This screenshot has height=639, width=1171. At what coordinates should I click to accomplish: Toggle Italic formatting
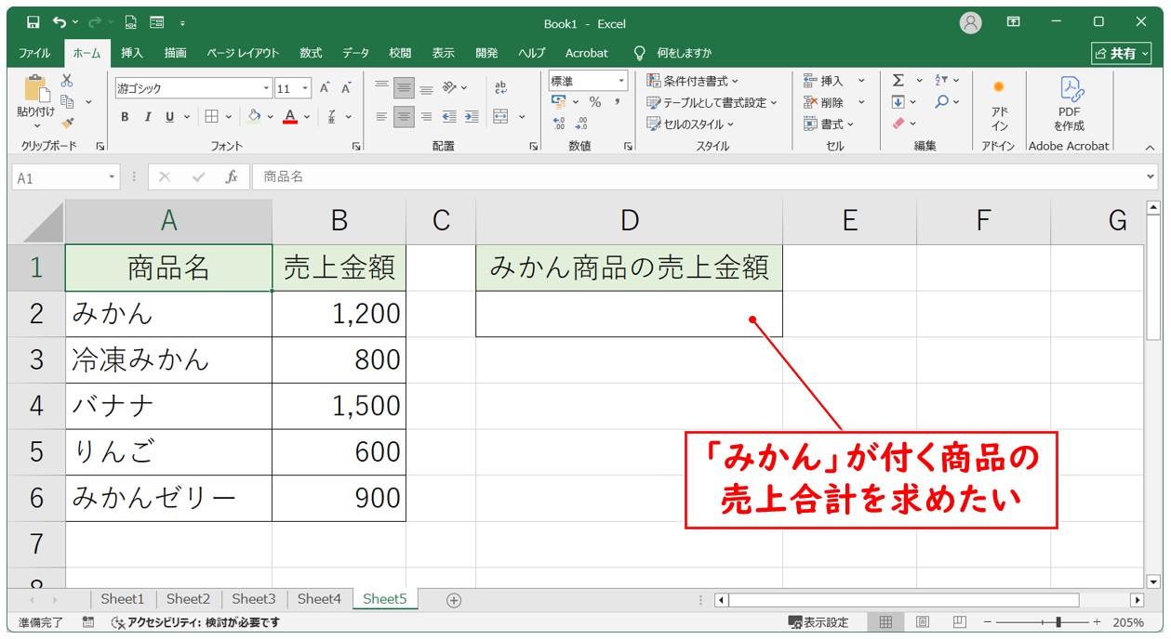click(147, 117)
